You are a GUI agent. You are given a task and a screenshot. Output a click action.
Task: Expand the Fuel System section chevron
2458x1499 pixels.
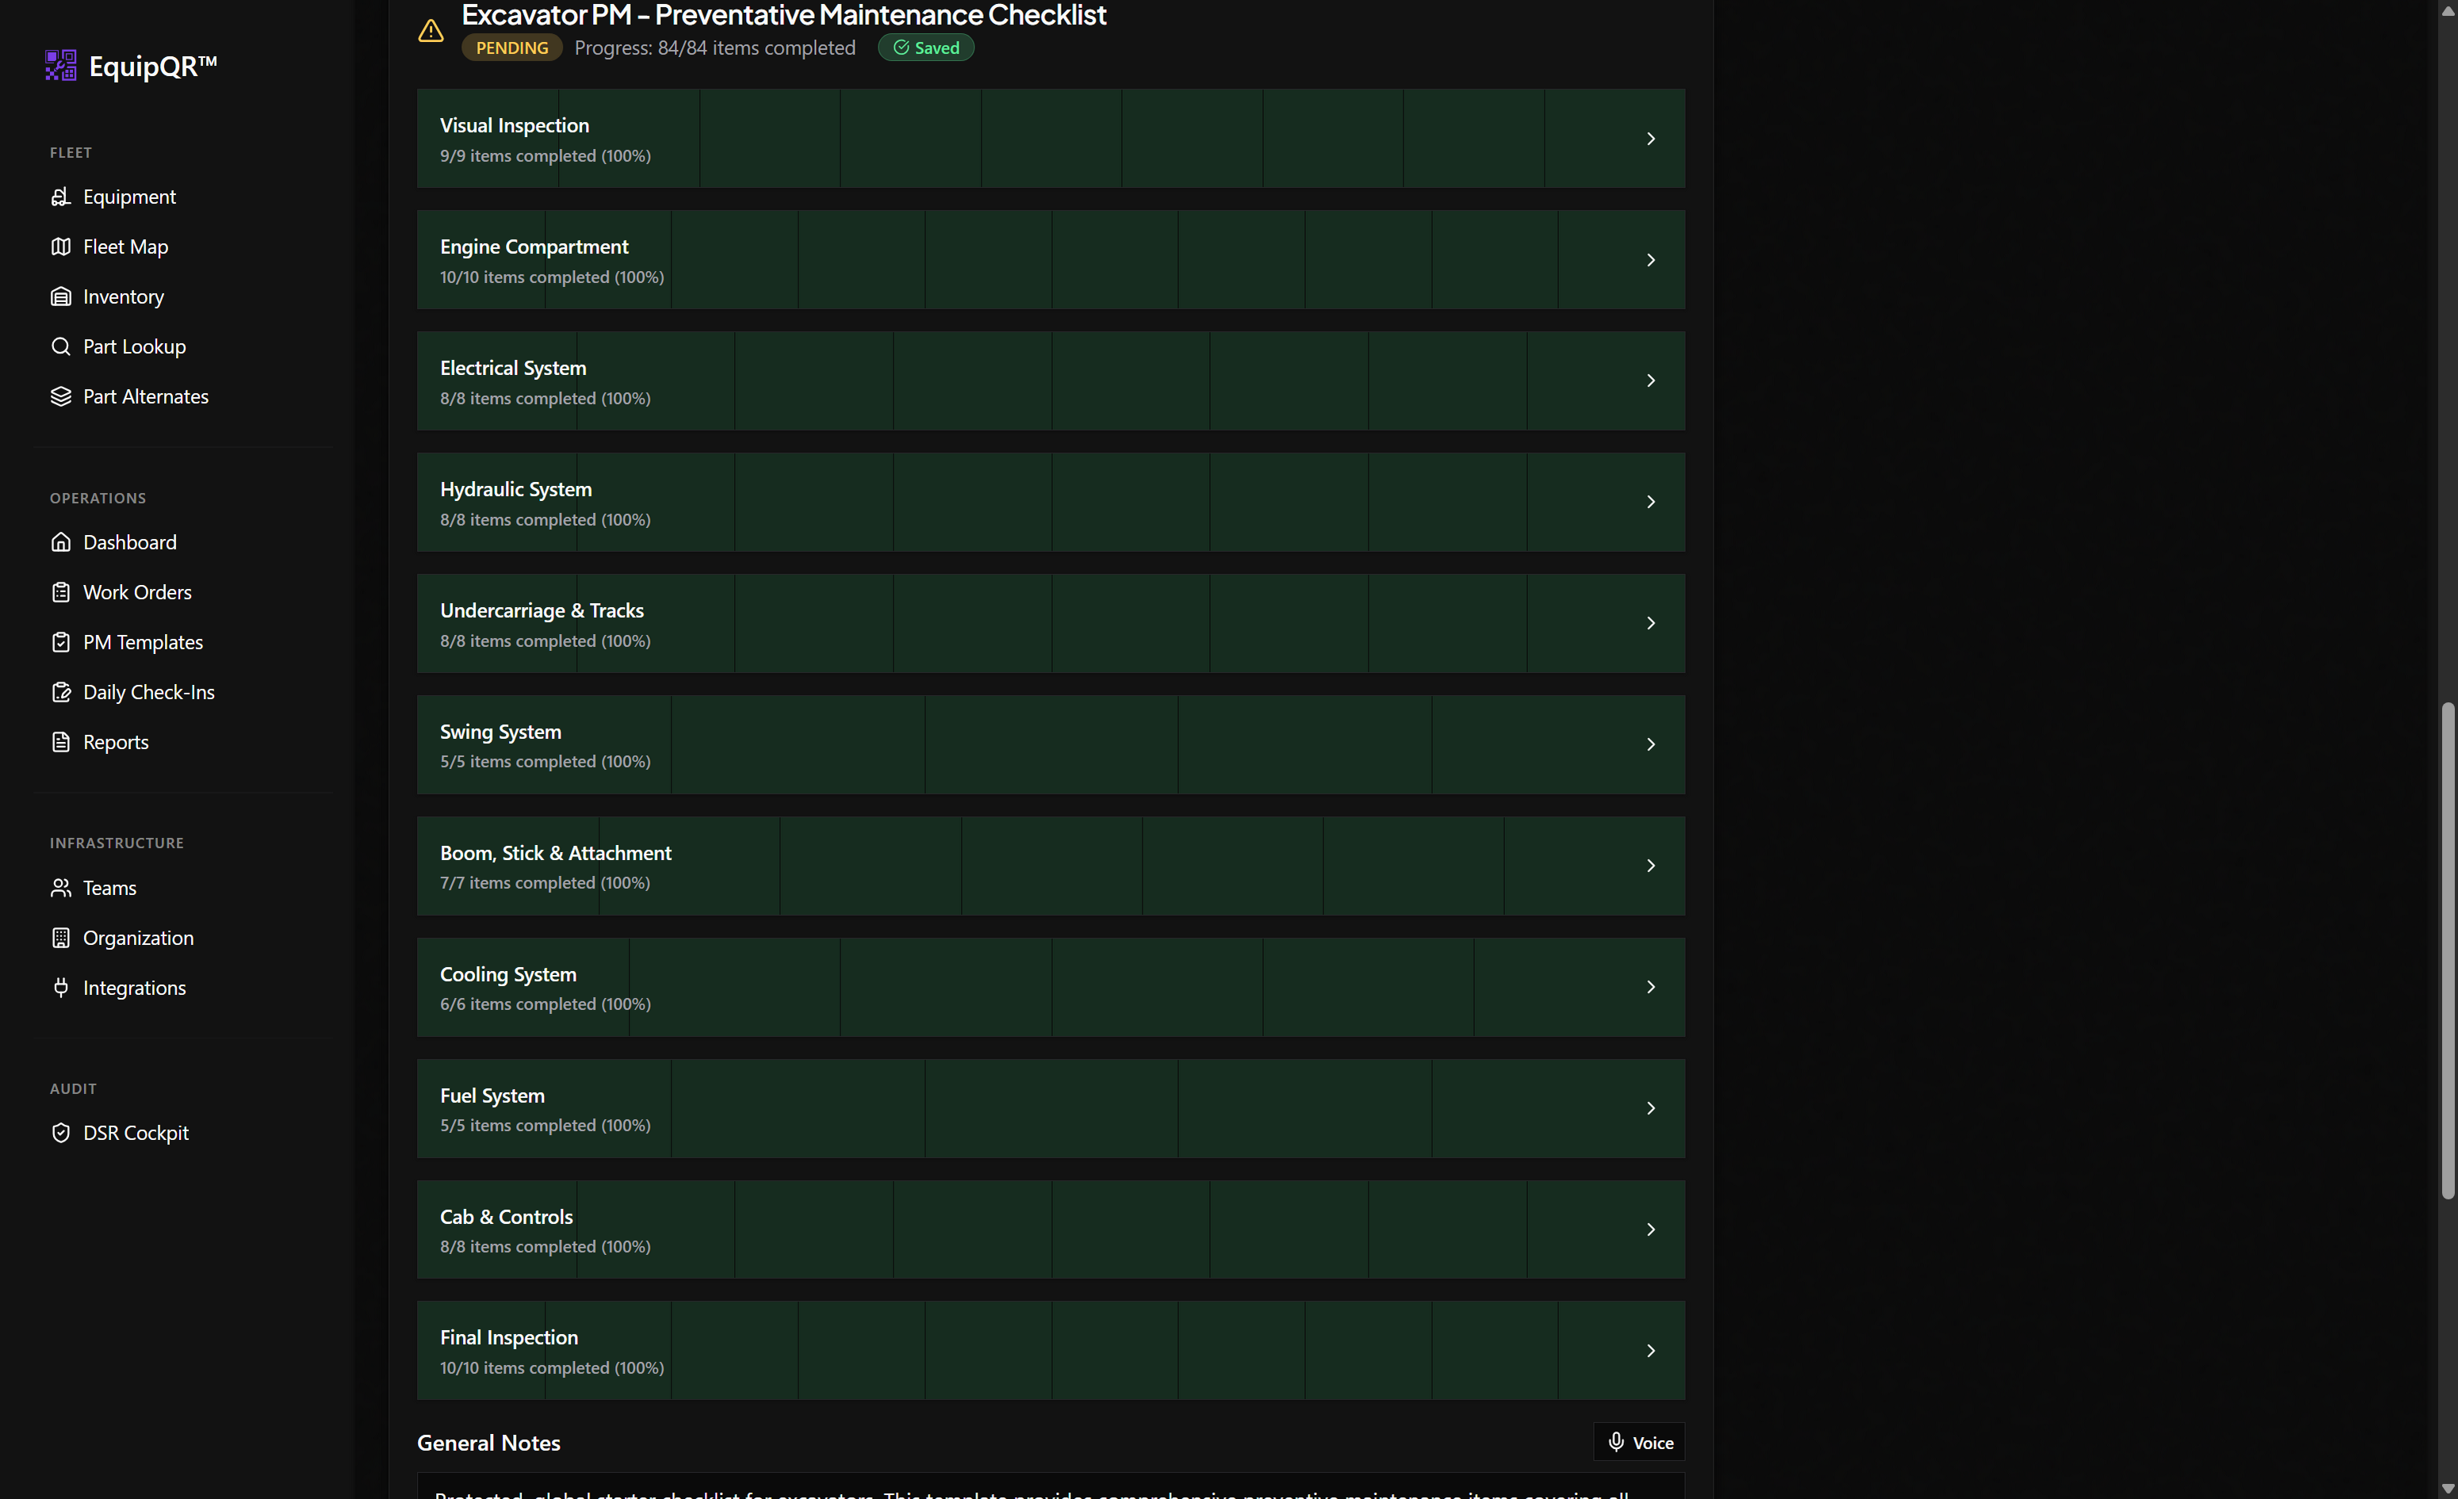click(x=1651, y=1108)
